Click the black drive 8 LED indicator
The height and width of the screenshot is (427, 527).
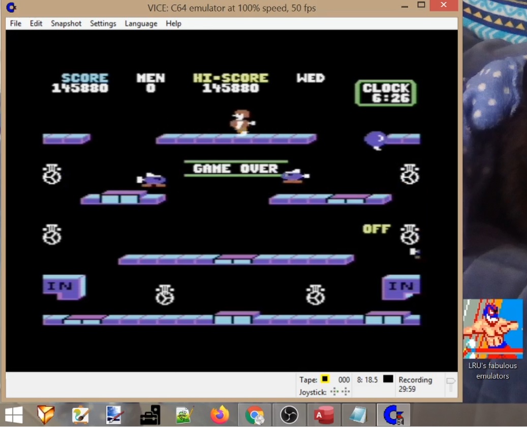tap(388, 379)
